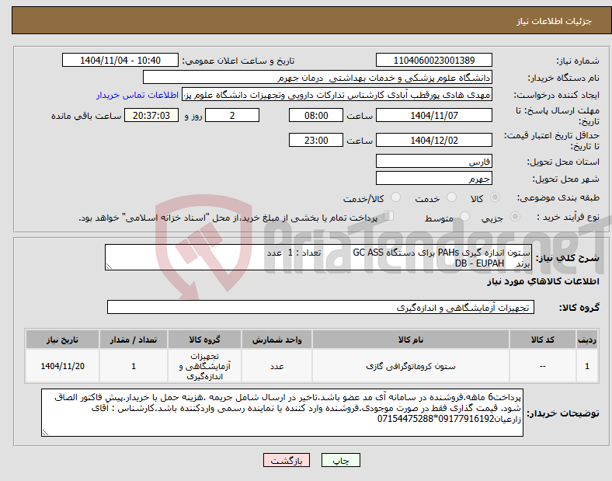Viewport: 612px width, 481px height.
Task: Click the نام کالا column header
Action: [411, 340]
